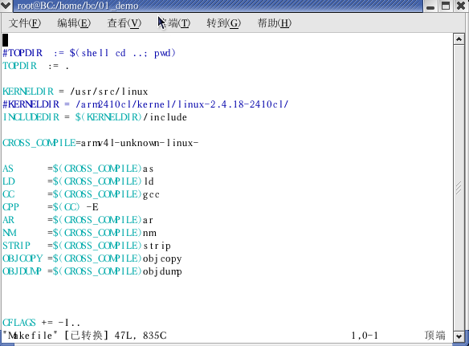Click the 1,0-1 cursor position indicator

[x=365, y=336]
